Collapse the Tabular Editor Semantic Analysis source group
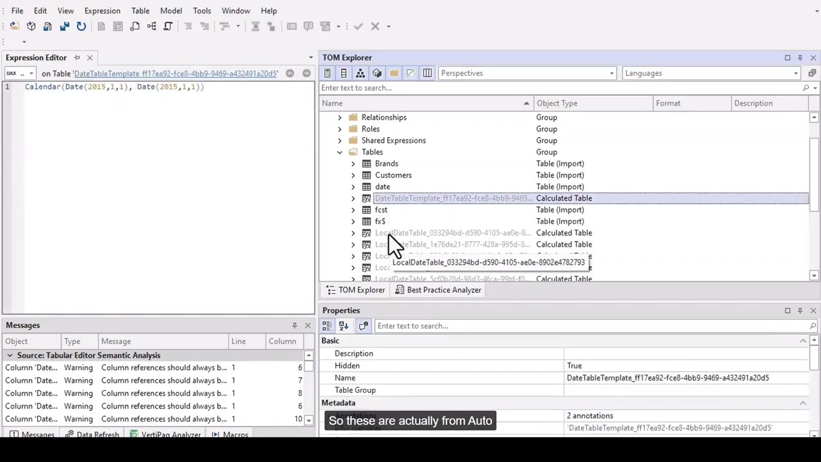Image resolution: width=821 pixels, height=462 pixels. coord(10,355)
